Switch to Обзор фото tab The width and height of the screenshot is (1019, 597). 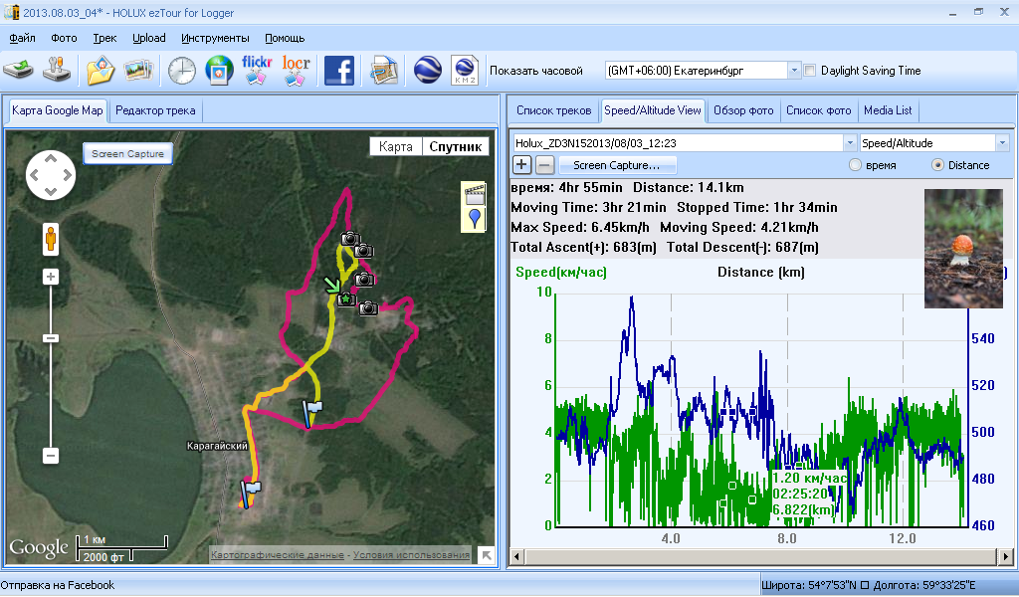(743, 110)
